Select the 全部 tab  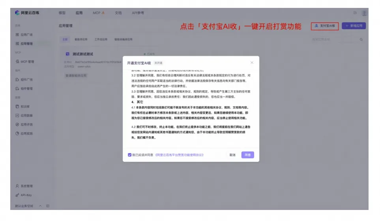[65, 39]
